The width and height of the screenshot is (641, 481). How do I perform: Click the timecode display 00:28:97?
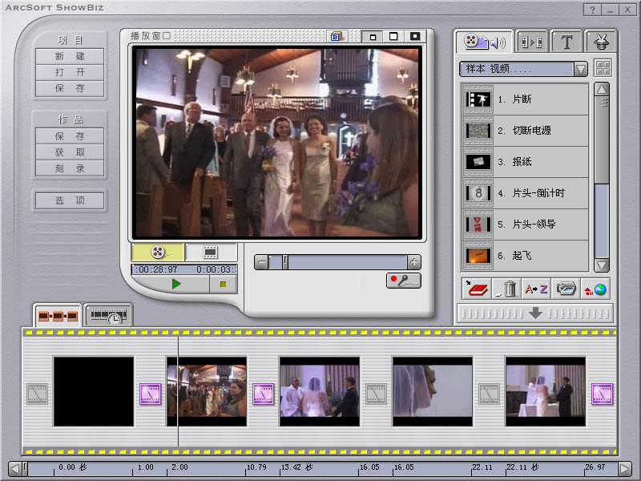click(x=158, y=269)
